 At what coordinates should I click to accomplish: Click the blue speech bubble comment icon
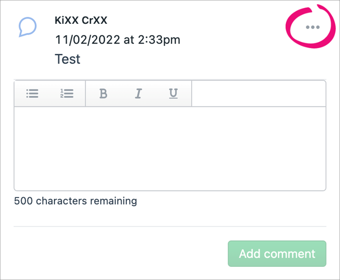[x=27, y=27]
